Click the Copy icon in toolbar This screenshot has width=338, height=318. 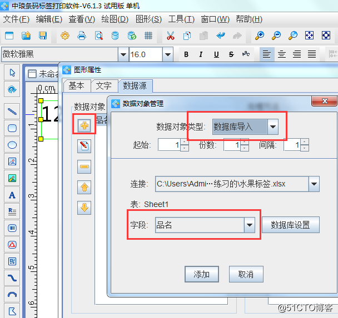coord(187,36)
